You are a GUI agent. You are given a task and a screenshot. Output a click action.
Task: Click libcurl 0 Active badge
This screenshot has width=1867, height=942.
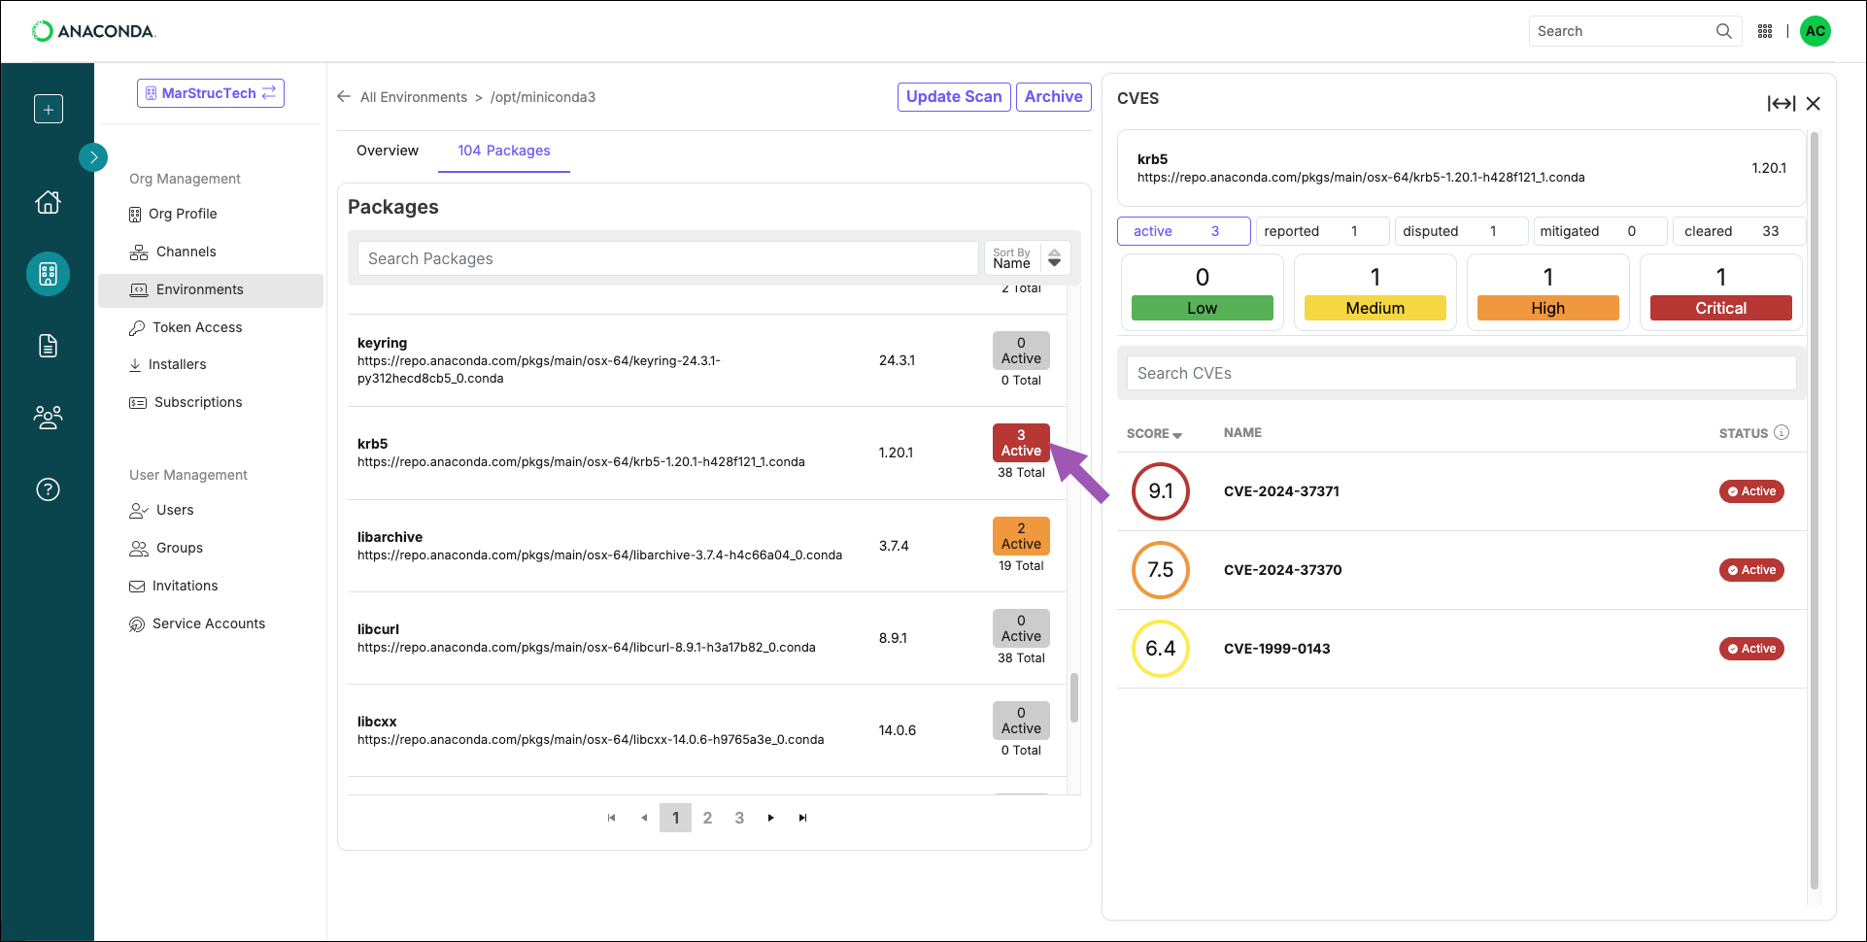(1021, 628)
